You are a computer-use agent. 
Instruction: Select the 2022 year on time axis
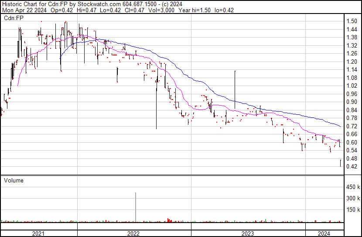click(x=133, y=234)
